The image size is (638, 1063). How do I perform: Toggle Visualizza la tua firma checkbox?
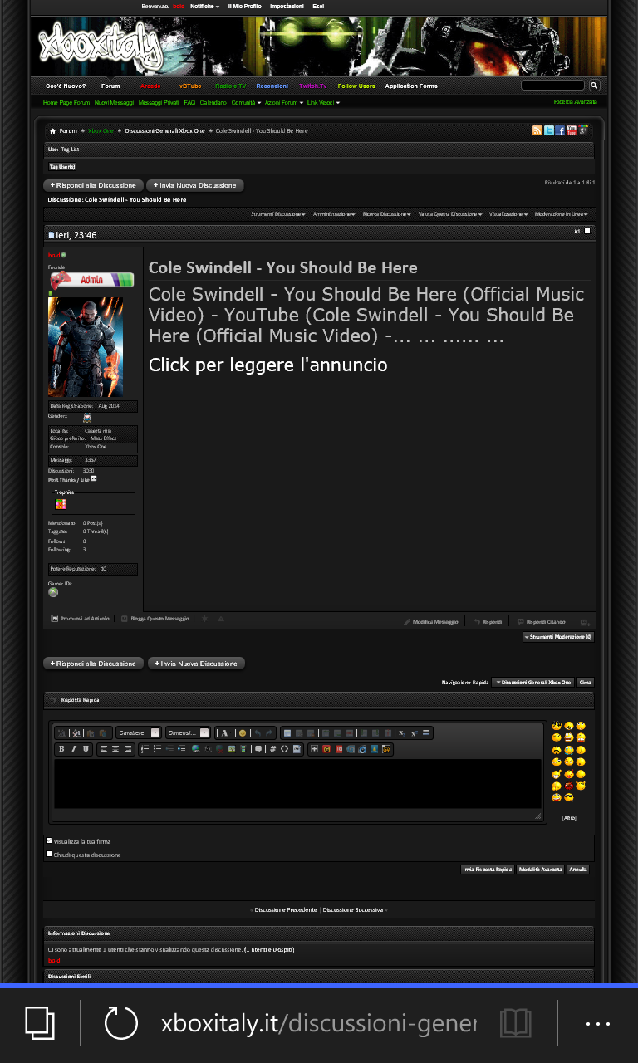coord(49,840)
